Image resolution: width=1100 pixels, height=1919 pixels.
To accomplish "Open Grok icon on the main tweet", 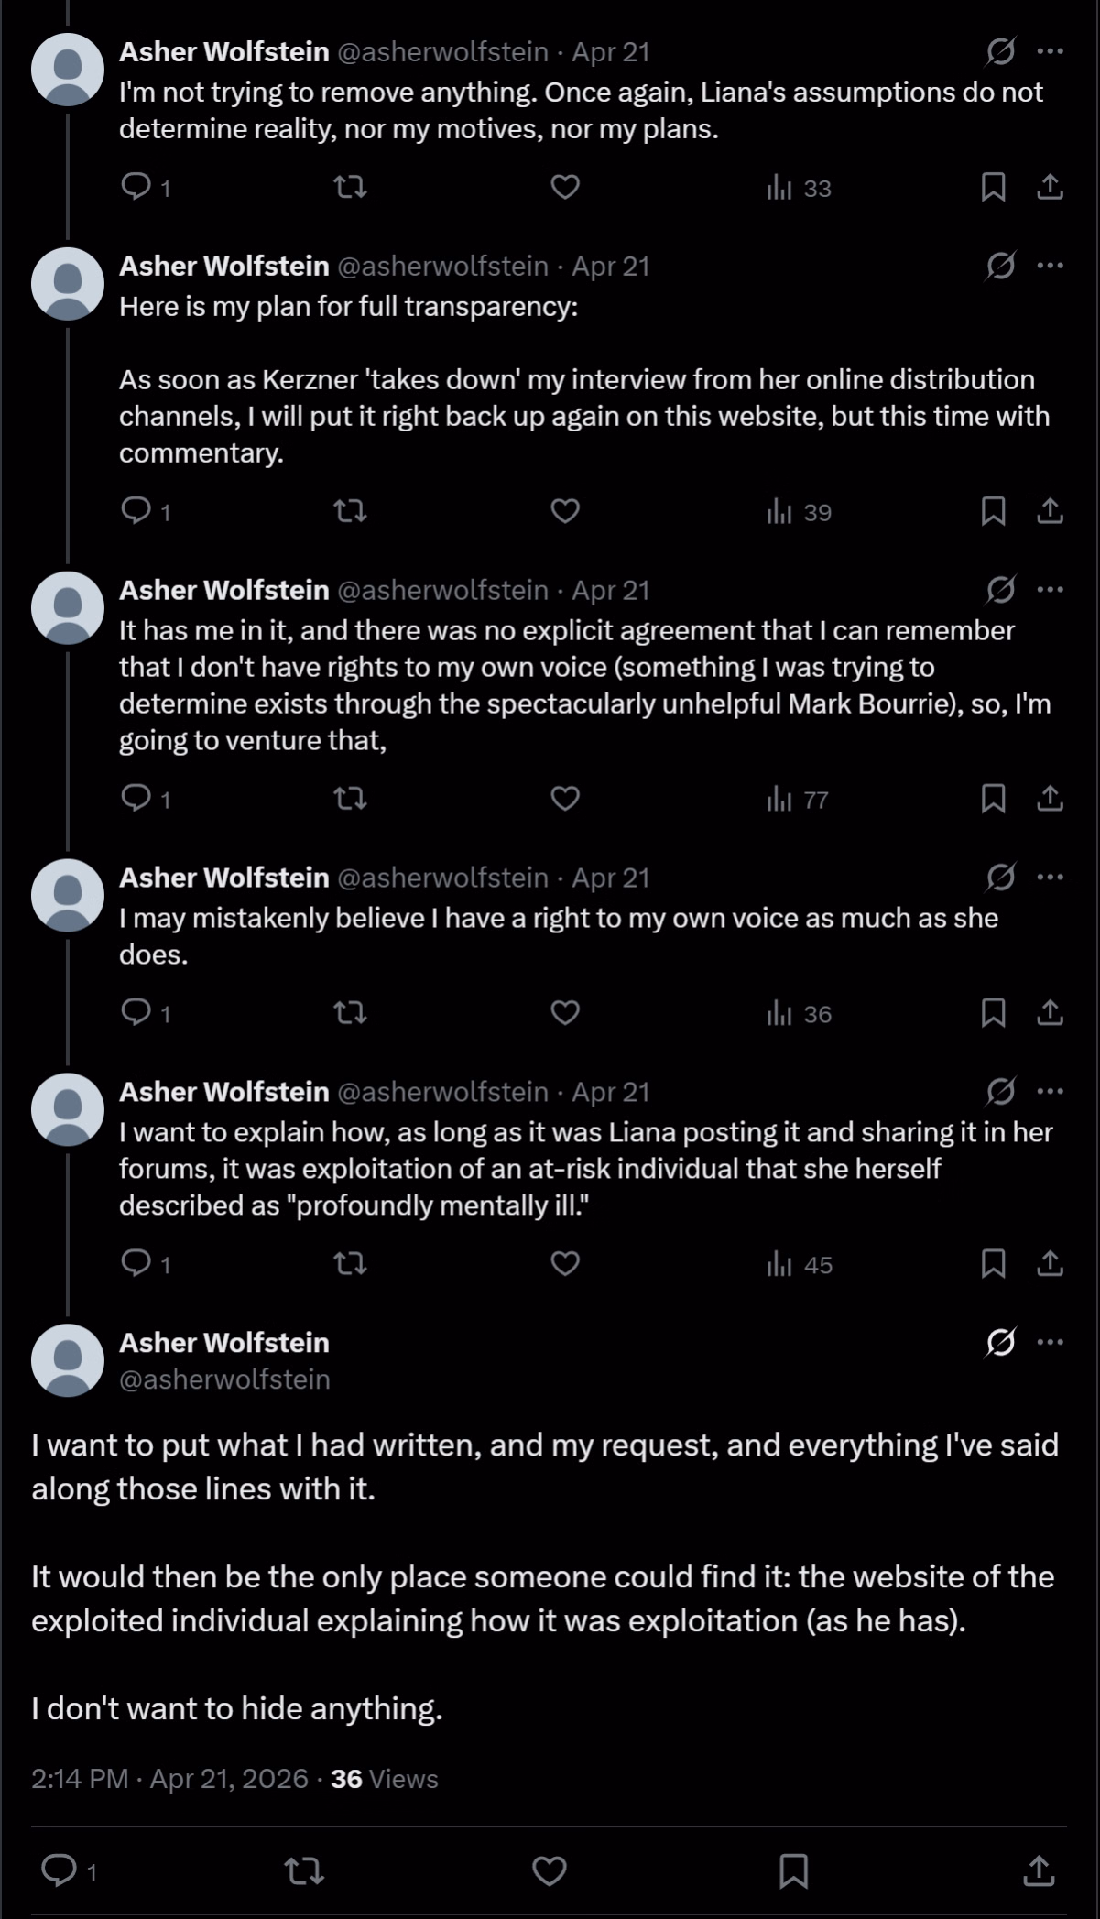I will [1000, 1343].
